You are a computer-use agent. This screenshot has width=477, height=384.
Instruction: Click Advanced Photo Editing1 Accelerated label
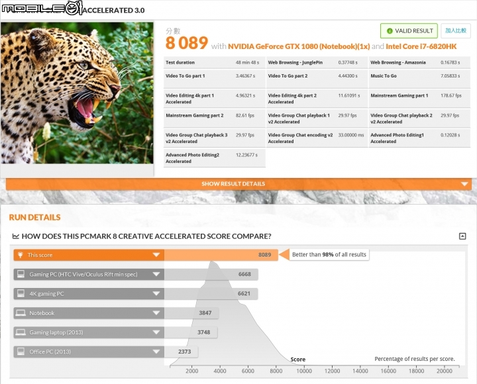[x=397, y=138]
